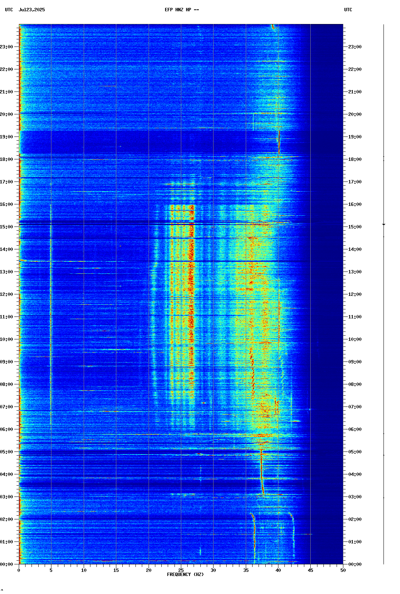Viewport: 400px width, 594px height.
Task: Select 22:00 on the right time axis
Action: coord(355,69)
